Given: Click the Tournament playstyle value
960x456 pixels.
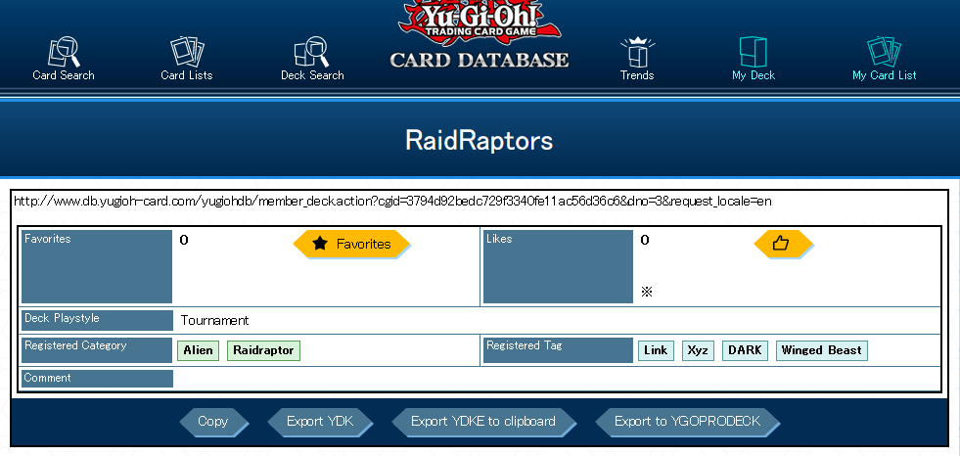Looking at the screenshot, I should [x=215, y=320].
